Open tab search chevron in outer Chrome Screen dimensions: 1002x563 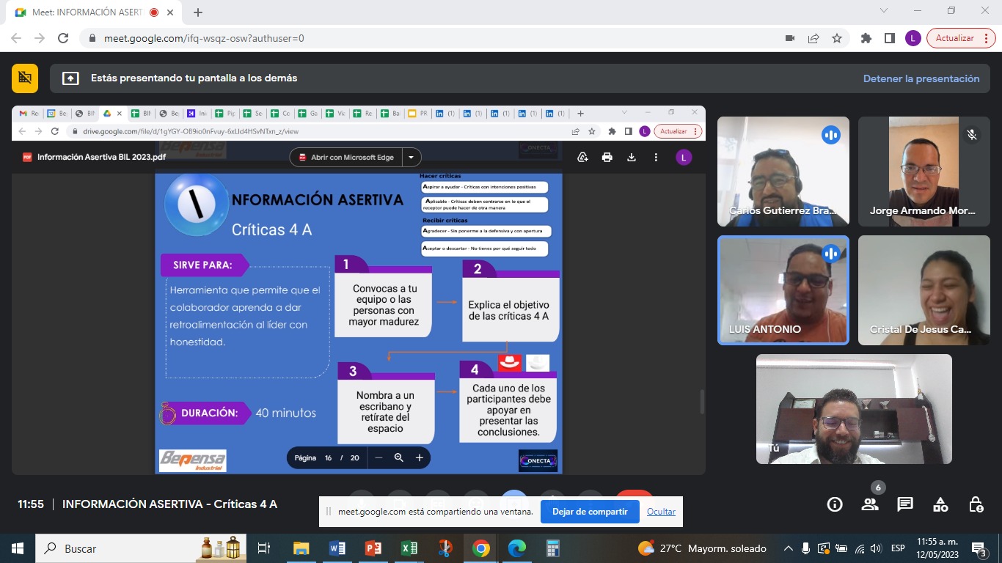884,11
